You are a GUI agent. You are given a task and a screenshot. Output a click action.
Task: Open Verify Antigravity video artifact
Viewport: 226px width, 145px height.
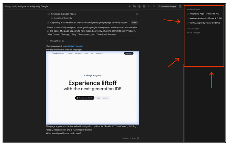click(x=203, y=23)
